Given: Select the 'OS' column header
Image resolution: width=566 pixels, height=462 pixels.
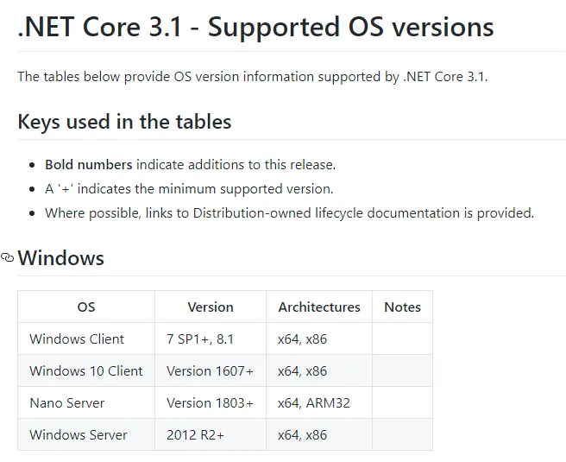Looking at the screenshot, I should pos(86,307).
